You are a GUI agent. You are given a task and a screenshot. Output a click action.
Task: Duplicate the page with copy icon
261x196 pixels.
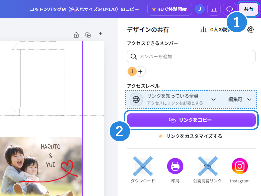click(88, 35)
